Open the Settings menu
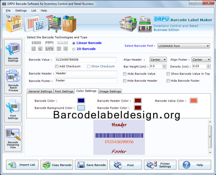216x175 pixels. pos(21,11)
